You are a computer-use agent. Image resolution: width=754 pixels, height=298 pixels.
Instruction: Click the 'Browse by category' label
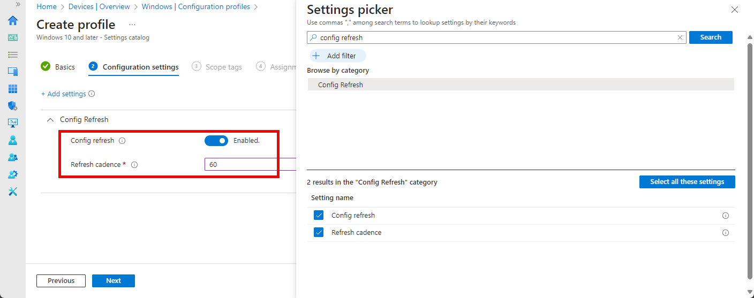pyautogui.click(x=338, y=70)
